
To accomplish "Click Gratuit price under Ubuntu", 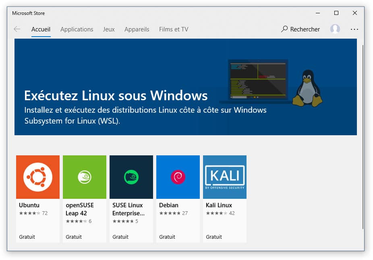I will coord(27,237).
